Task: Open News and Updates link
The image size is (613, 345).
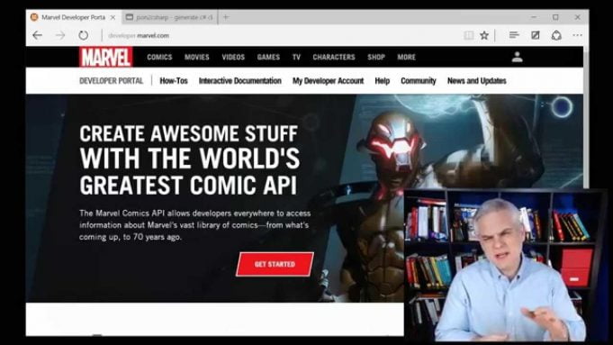Action: click(x=477, y=81)
